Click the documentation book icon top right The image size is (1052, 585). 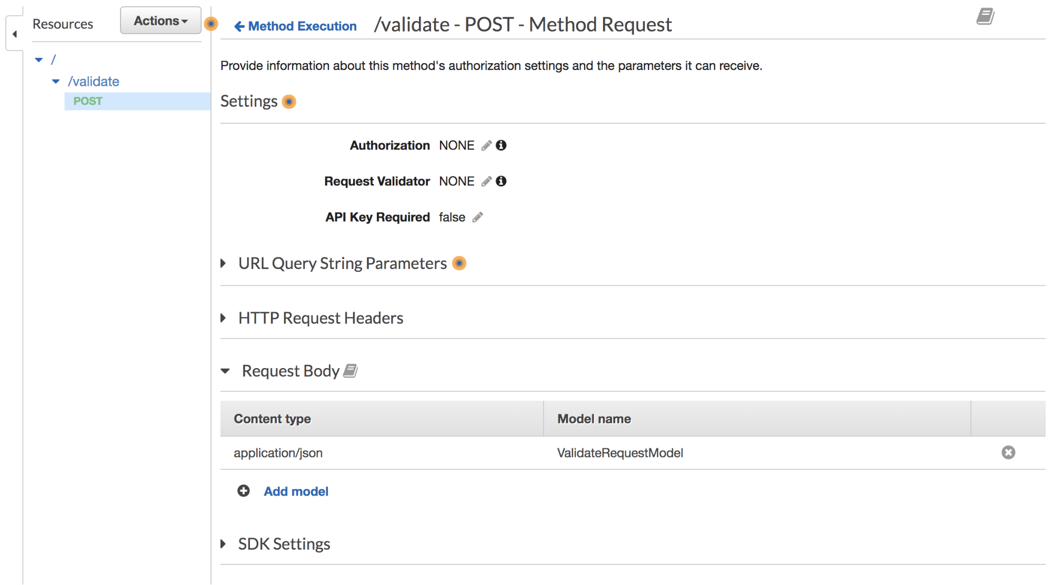[x=985, y=16]
